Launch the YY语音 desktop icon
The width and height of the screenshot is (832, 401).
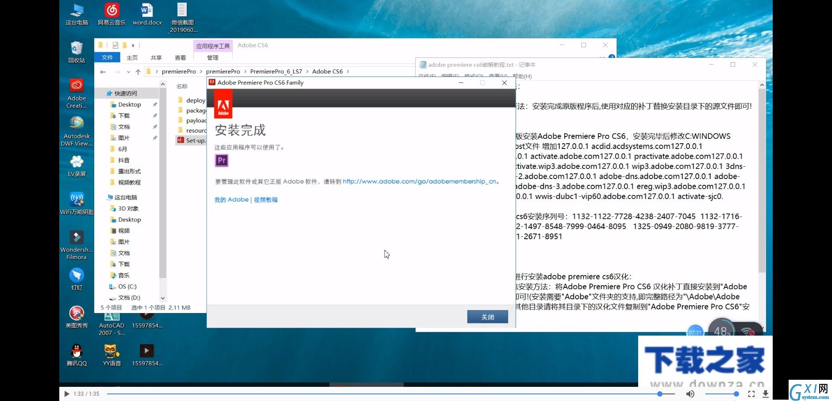(112, 355)
